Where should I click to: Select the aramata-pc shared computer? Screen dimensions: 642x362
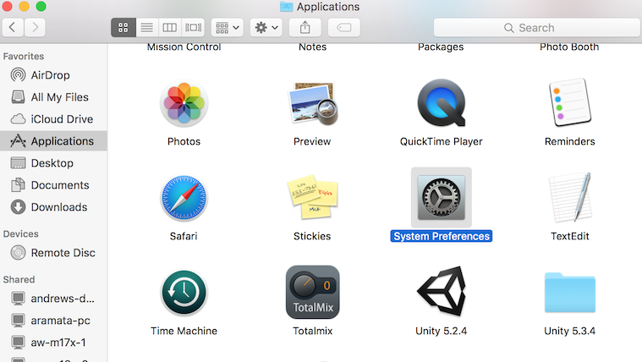click(53, 321)
